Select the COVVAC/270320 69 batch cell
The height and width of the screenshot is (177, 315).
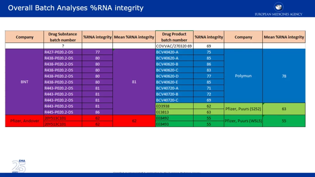pyautogui.click(x=174, y=46)
